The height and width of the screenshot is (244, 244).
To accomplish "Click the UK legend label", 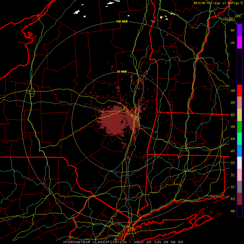I will 233,43.
